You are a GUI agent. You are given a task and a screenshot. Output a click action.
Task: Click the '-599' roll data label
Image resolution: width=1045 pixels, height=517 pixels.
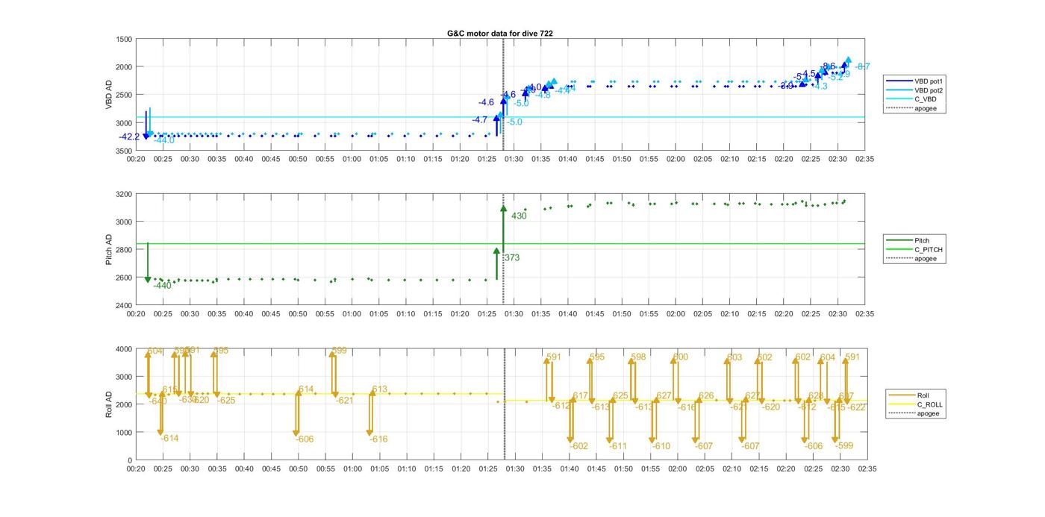pos(844,445)
